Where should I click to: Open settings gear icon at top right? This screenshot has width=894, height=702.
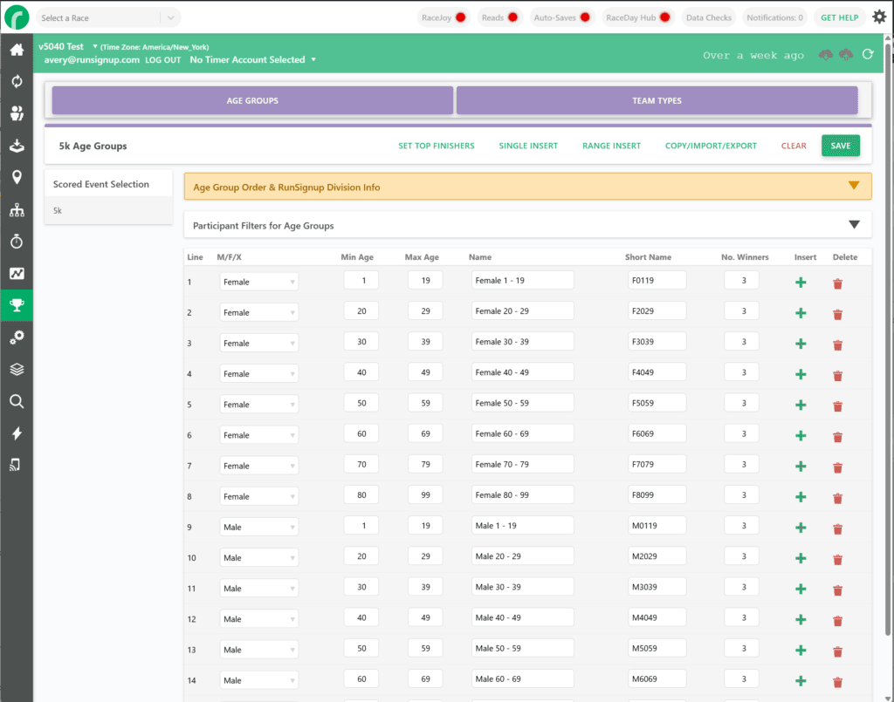pos(878,17)
